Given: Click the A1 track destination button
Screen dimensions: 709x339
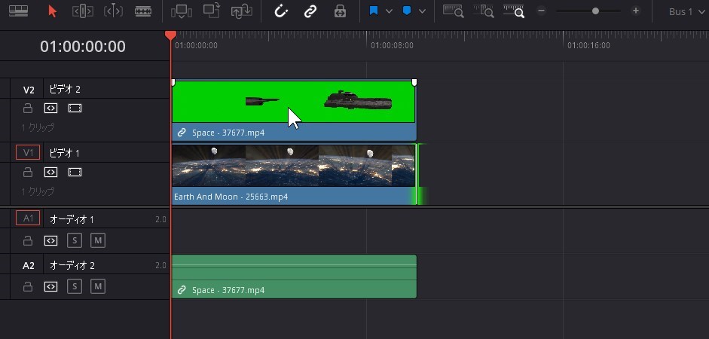Looking at the screenshot, I should click(x=28, y=218).
